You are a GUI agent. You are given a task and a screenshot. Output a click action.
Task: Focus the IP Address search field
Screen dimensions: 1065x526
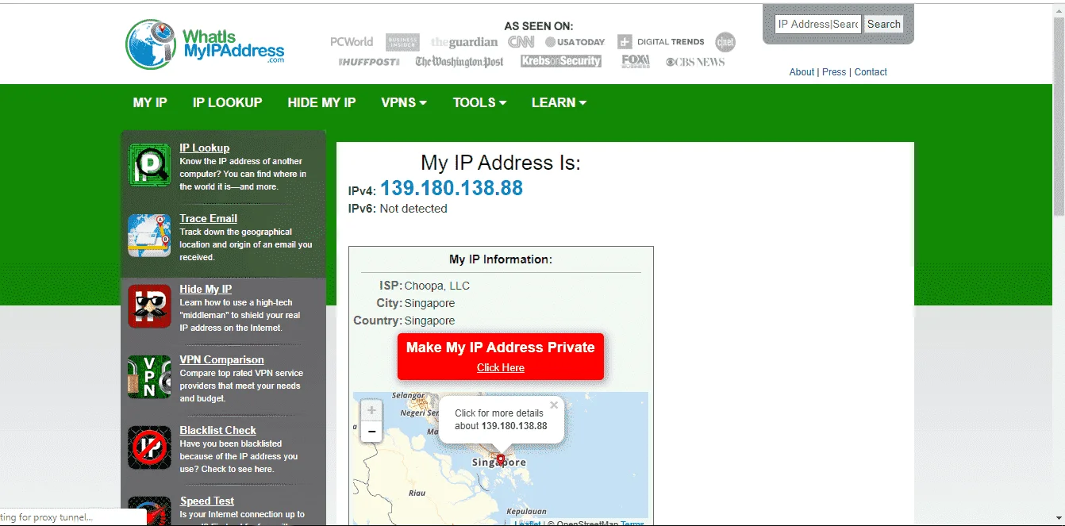[x=818, y=24]
